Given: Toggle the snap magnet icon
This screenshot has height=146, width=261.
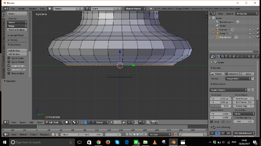Looking at the screenshot, I should coord(137,123).
